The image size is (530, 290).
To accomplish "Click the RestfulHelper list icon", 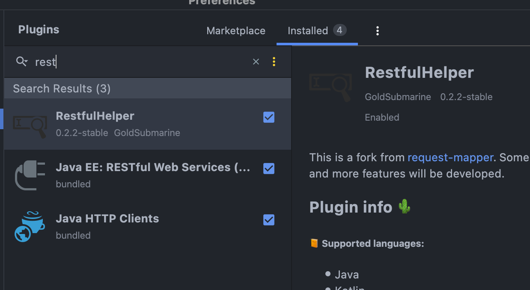I will coord(30,127).
